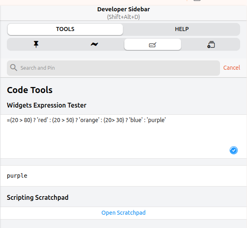
Task: Open the HELP tab
Action: 182,29
